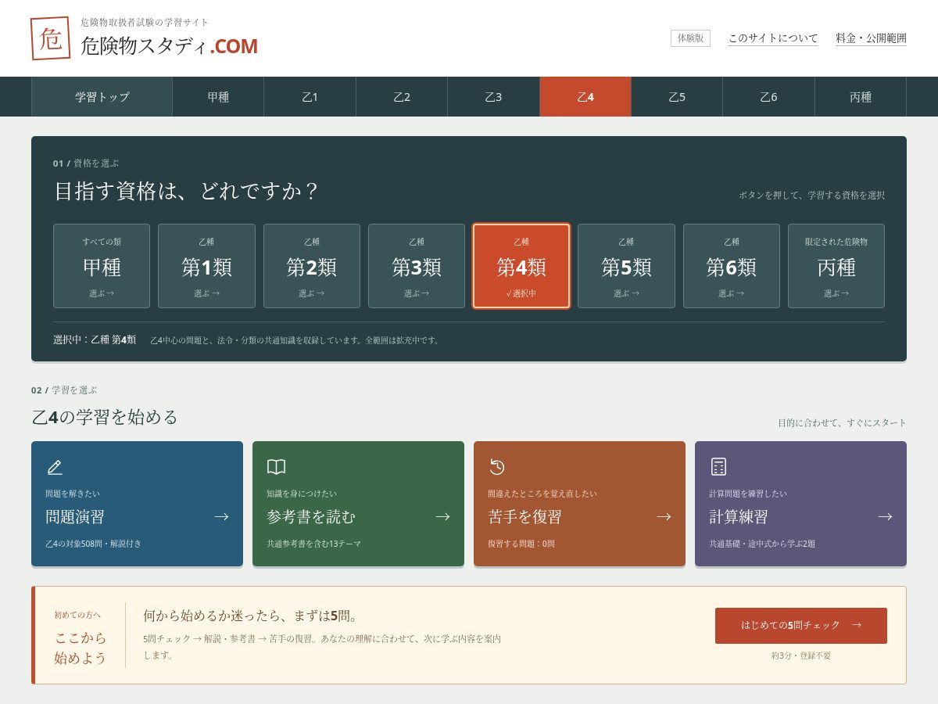Click the 選択中：乙種 第4類 status text
This screenshot has height=704, width=938.
click(x=95, y=340)
